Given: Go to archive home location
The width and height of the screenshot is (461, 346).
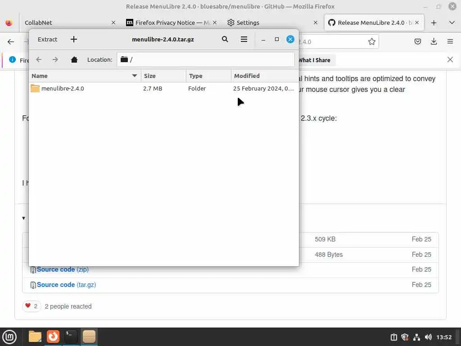Looking at the screenshot, I should tap(74, 60).
